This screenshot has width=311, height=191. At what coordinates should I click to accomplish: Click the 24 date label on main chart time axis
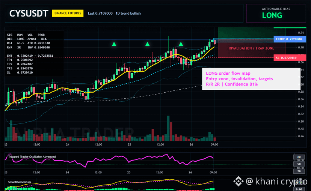tap(68, 144)
